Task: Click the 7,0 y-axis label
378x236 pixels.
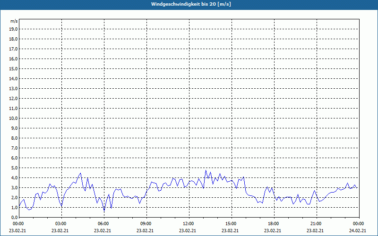Action: 14,148
